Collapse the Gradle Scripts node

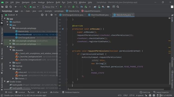coord(5,81)
